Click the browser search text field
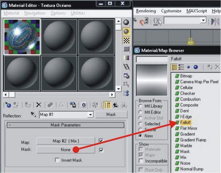 152,59
